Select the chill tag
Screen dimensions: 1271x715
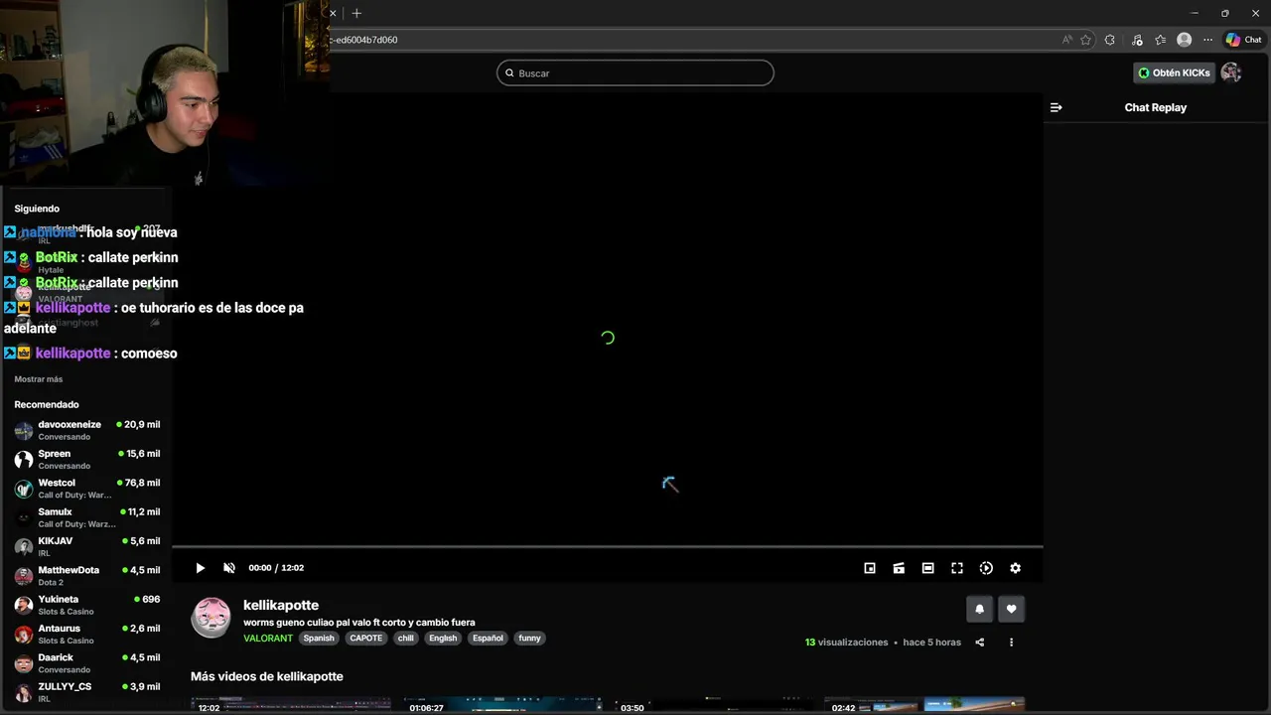[x=406, y=639]
